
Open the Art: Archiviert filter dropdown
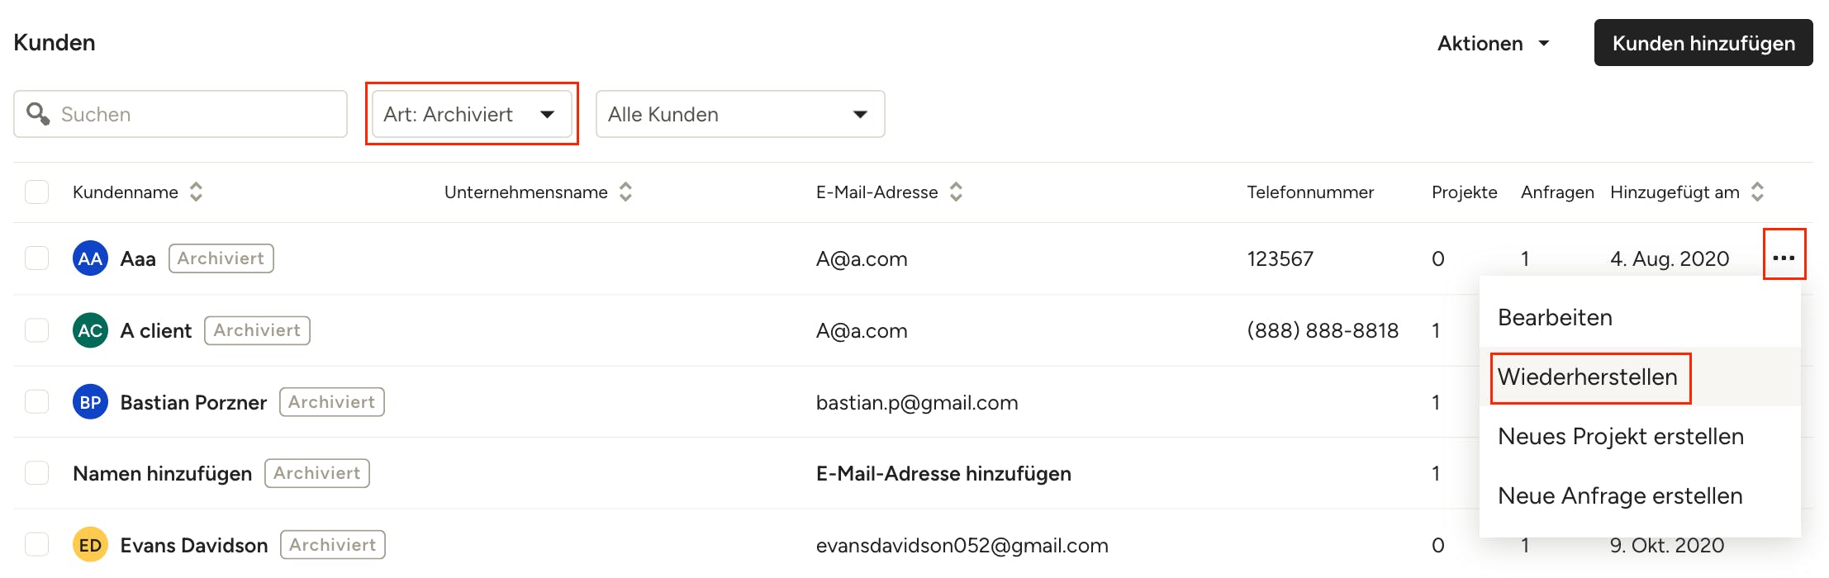(471, 114)
